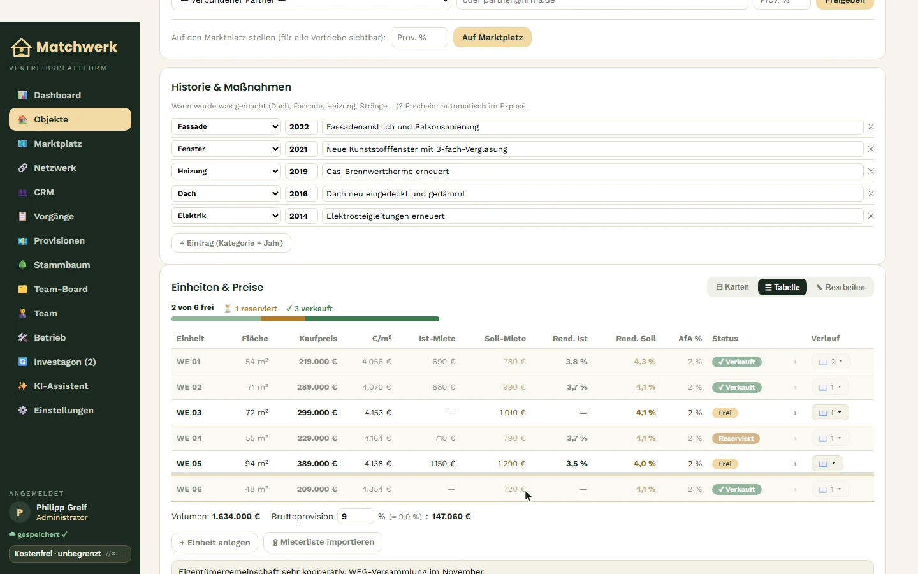The height and width of the screenshot is (574, 918).
Task: Add entry with Eintrag (Kategorie + Jahr)
Action: tap(231, 243)
